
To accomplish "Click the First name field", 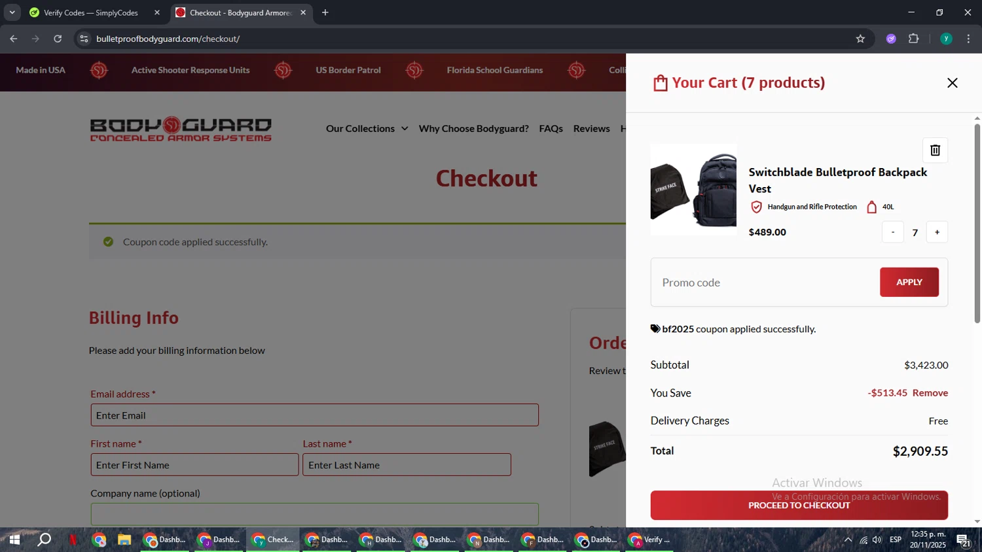I will click(194, 465).
